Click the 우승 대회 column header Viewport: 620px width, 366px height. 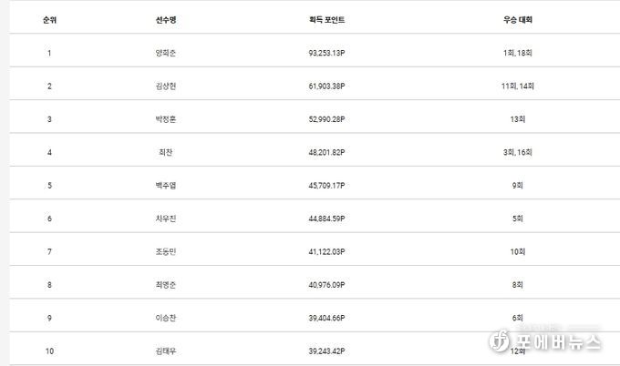pyautogui.click(x=518, y=20)
